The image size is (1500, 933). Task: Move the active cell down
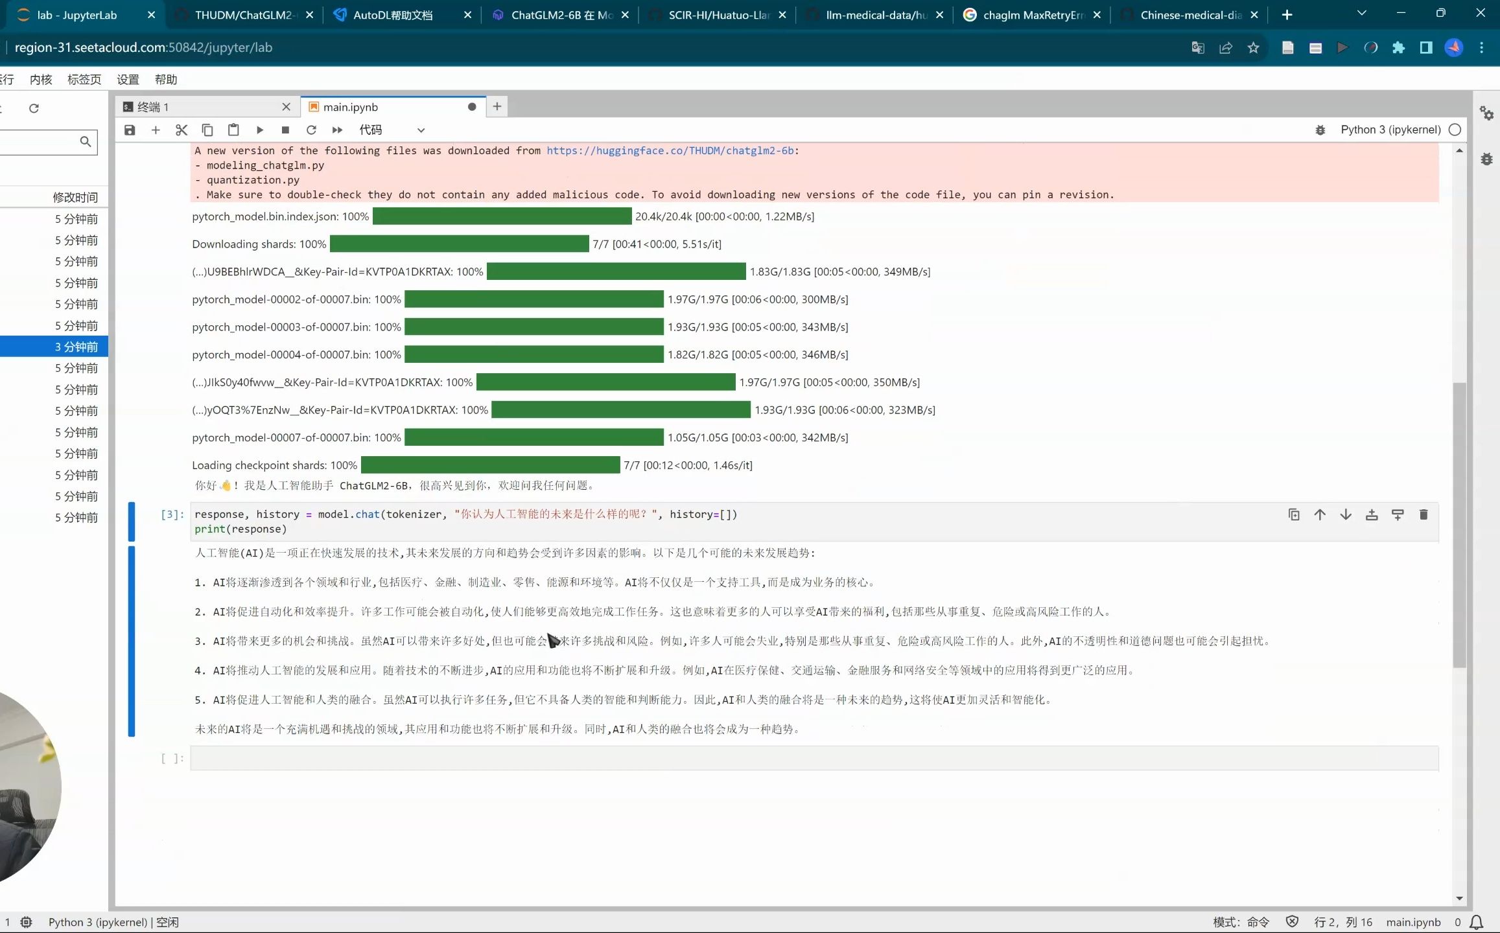[x=1346, y=514]
